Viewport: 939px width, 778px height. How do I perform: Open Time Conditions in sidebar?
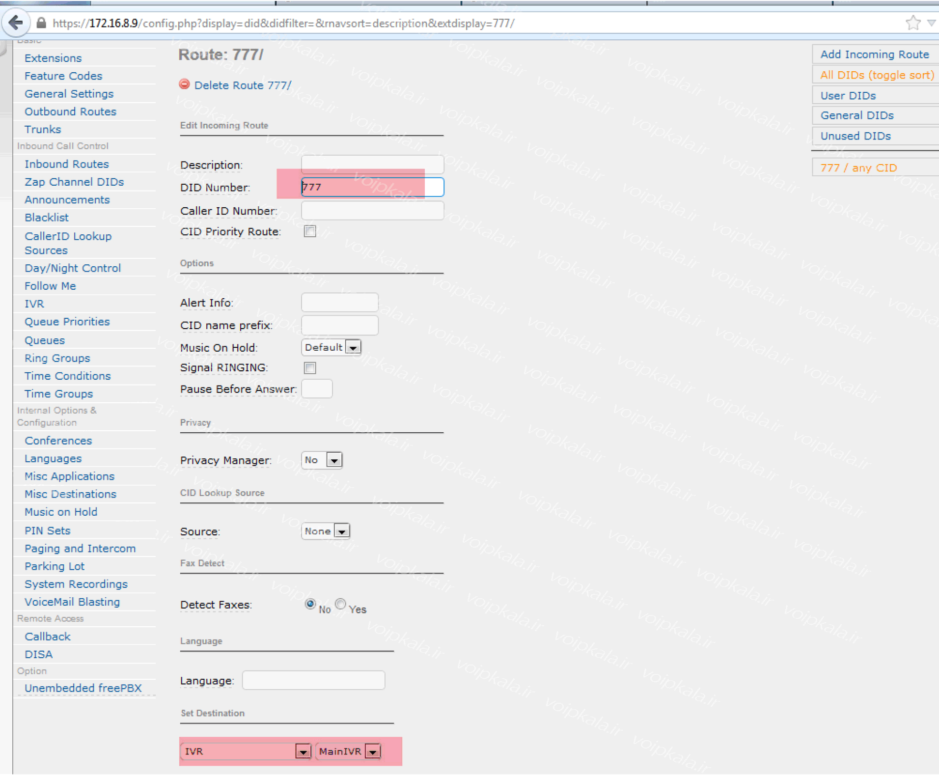click(68, 376)
